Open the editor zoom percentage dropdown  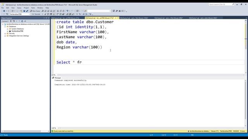click(x=58, y=75)
